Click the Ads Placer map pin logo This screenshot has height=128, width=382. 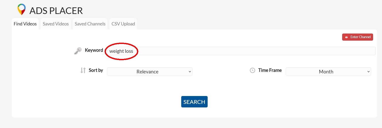coord(22,9)
